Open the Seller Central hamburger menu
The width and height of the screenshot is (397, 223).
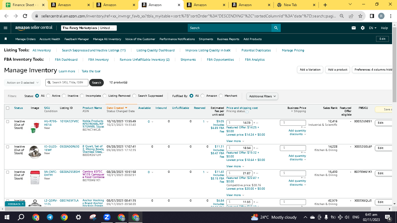[x=6, y=28]
